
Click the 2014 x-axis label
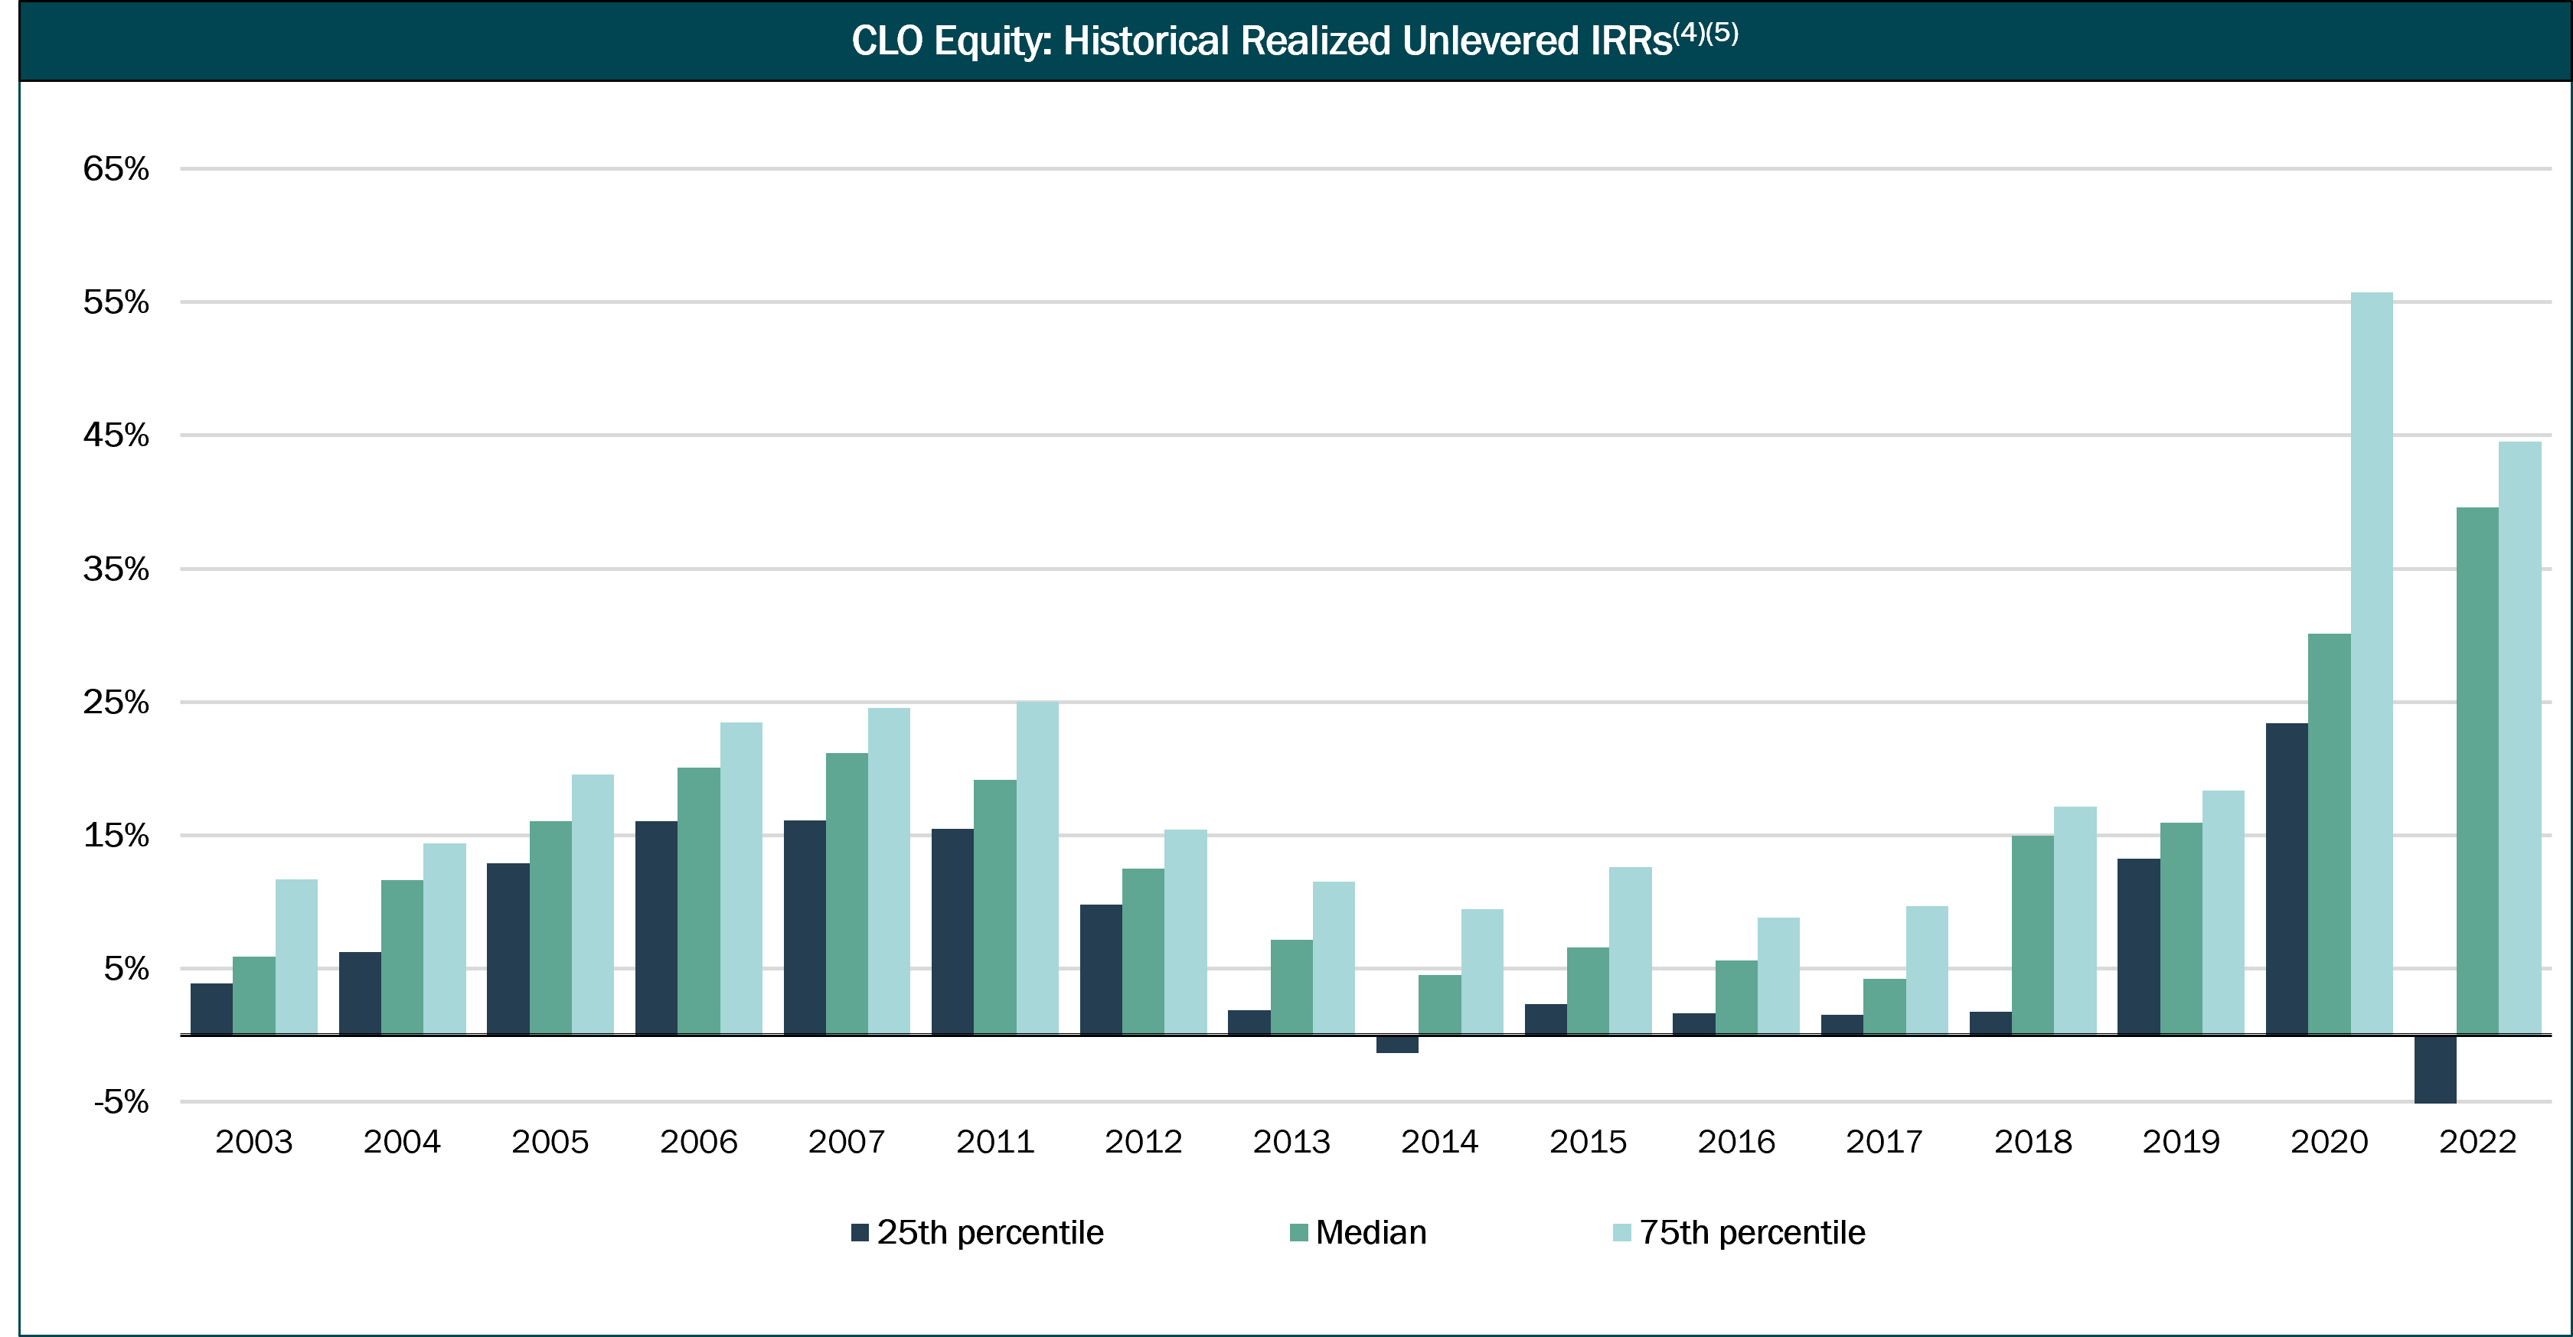pyautogui.click(x=1439, y=1141)
